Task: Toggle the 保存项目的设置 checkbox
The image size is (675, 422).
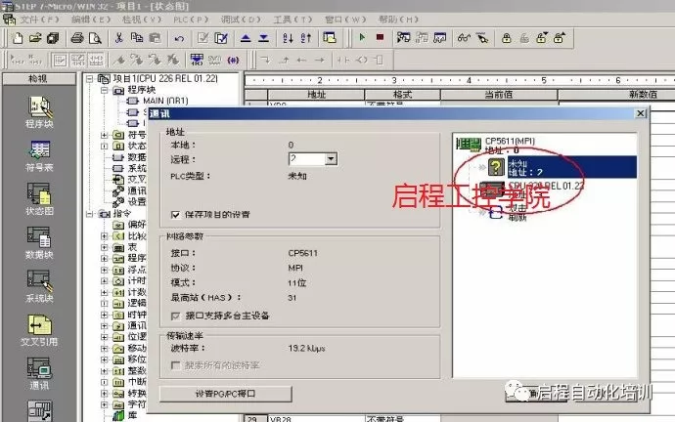Action: click(x=176, y=213)
